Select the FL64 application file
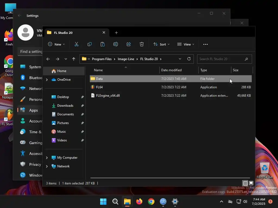Screen dimensions: 278x208 (x=171, y=87)
